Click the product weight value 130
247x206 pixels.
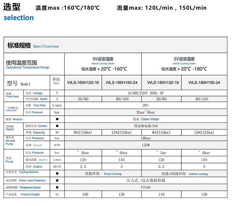coord(204,195)
